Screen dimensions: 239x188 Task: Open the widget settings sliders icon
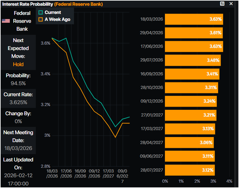222,3
